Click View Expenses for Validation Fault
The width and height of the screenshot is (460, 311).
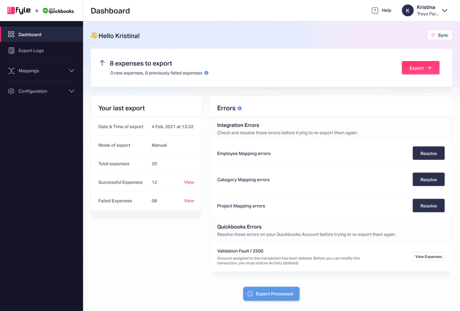click(x=428, y=256)
